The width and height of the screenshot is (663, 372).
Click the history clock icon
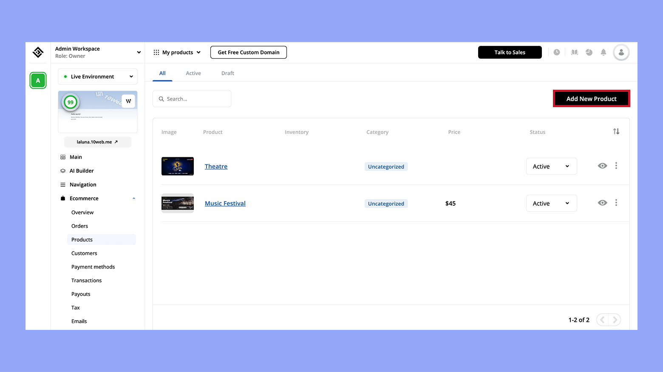point(557,52)
